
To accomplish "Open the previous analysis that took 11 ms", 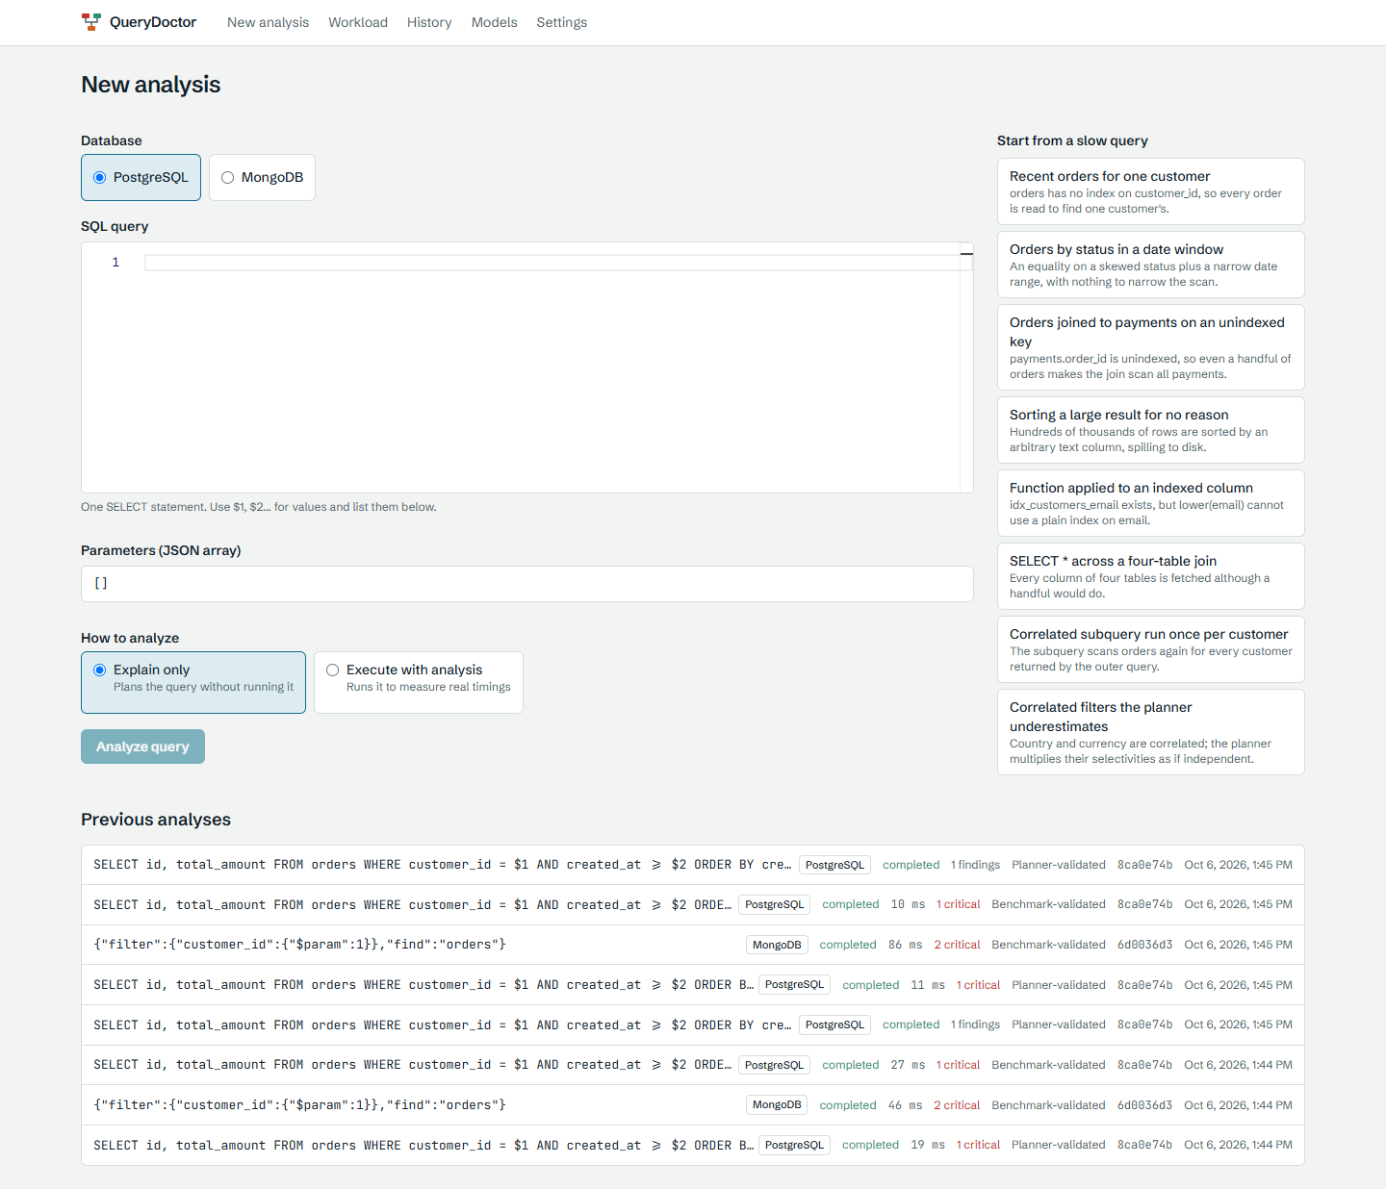I will tap(693, 985).
